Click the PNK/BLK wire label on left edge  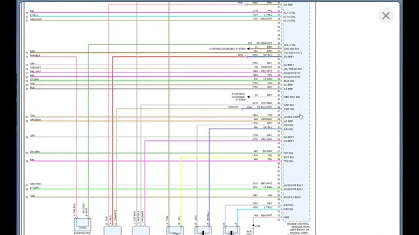click(35, 55)
